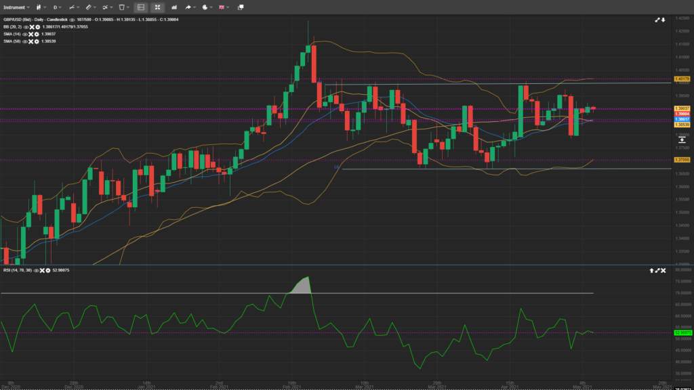Click the pencil drawing tool icon

[x=89, y=7]
